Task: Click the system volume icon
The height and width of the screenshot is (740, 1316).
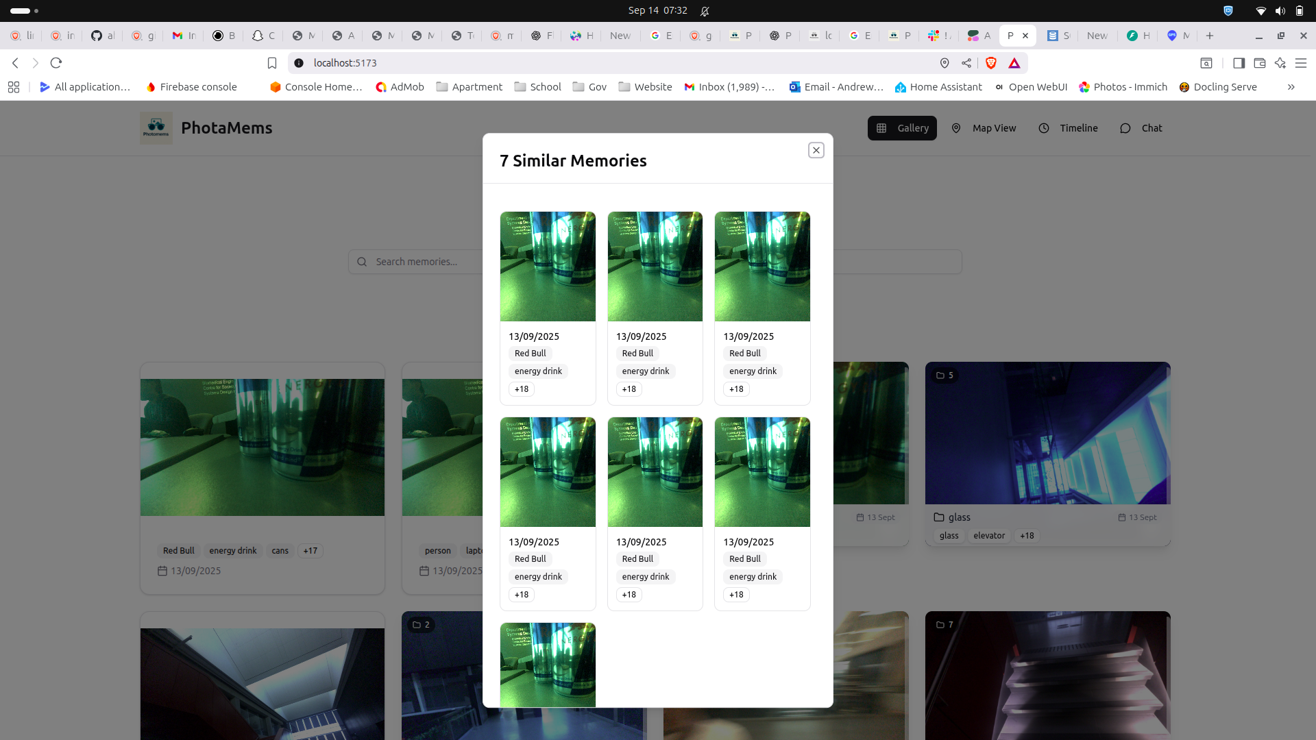Action: pyautogui.click(x=1280, y=10)
